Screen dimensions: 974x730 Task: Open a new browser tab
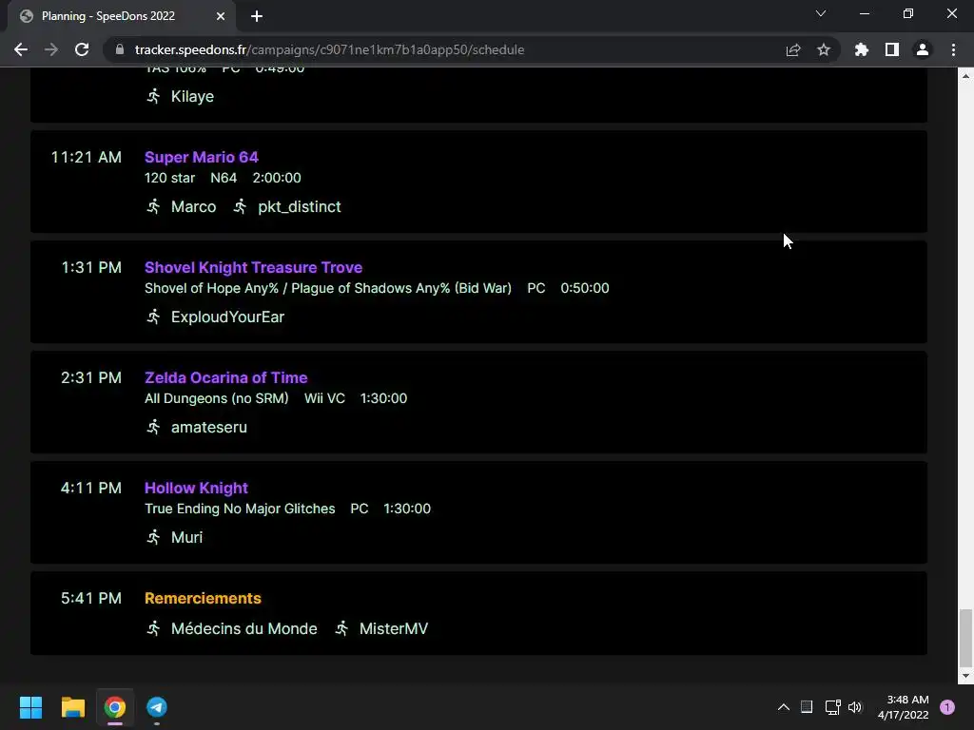click(x=257, y=16)
